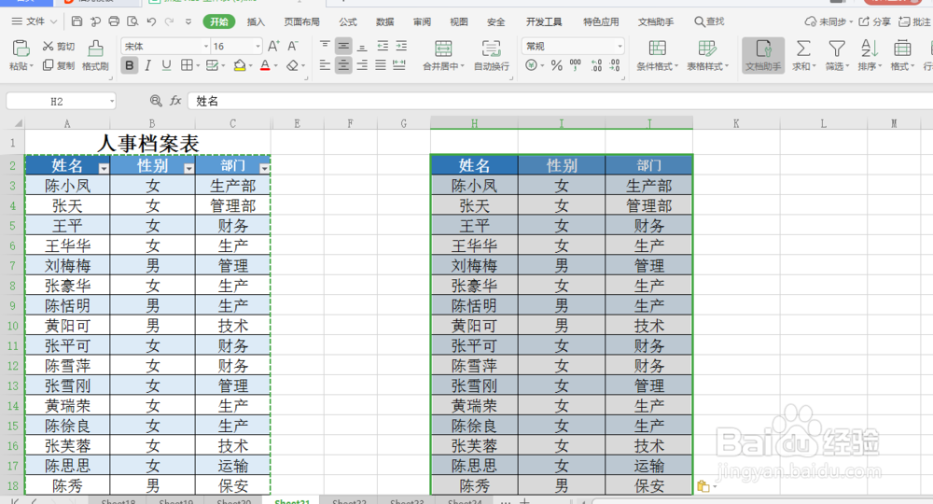Open filter dropdown on 性别 header
Viewport: 933px width, 504px height.
(188, 168)
